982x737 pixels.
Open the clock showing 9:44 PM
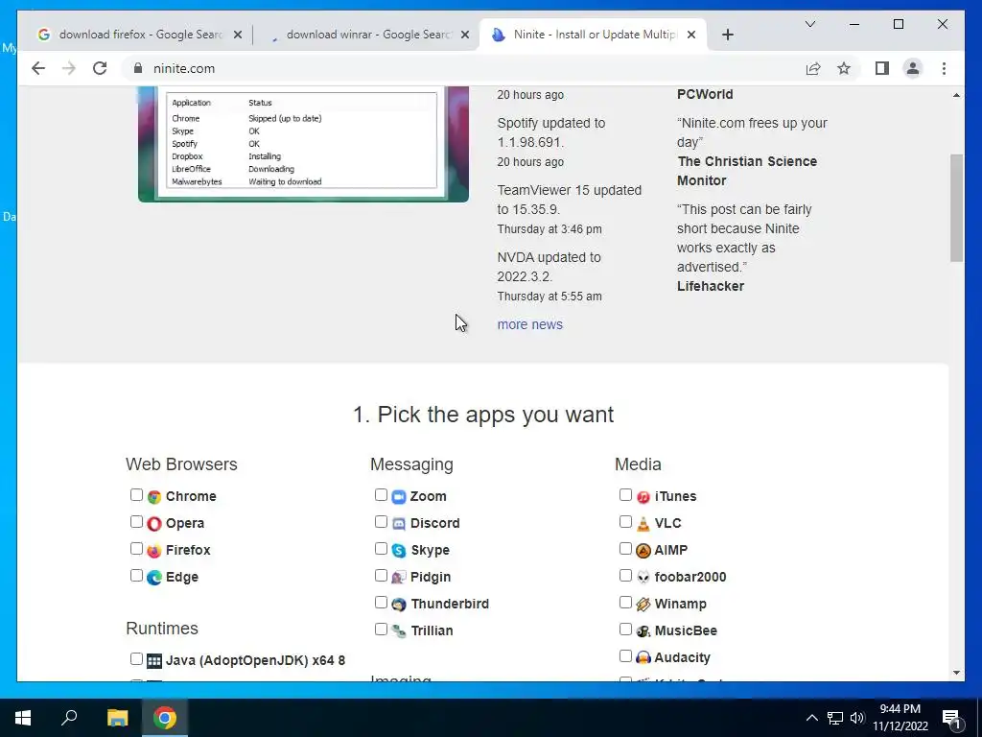[900, 718]
